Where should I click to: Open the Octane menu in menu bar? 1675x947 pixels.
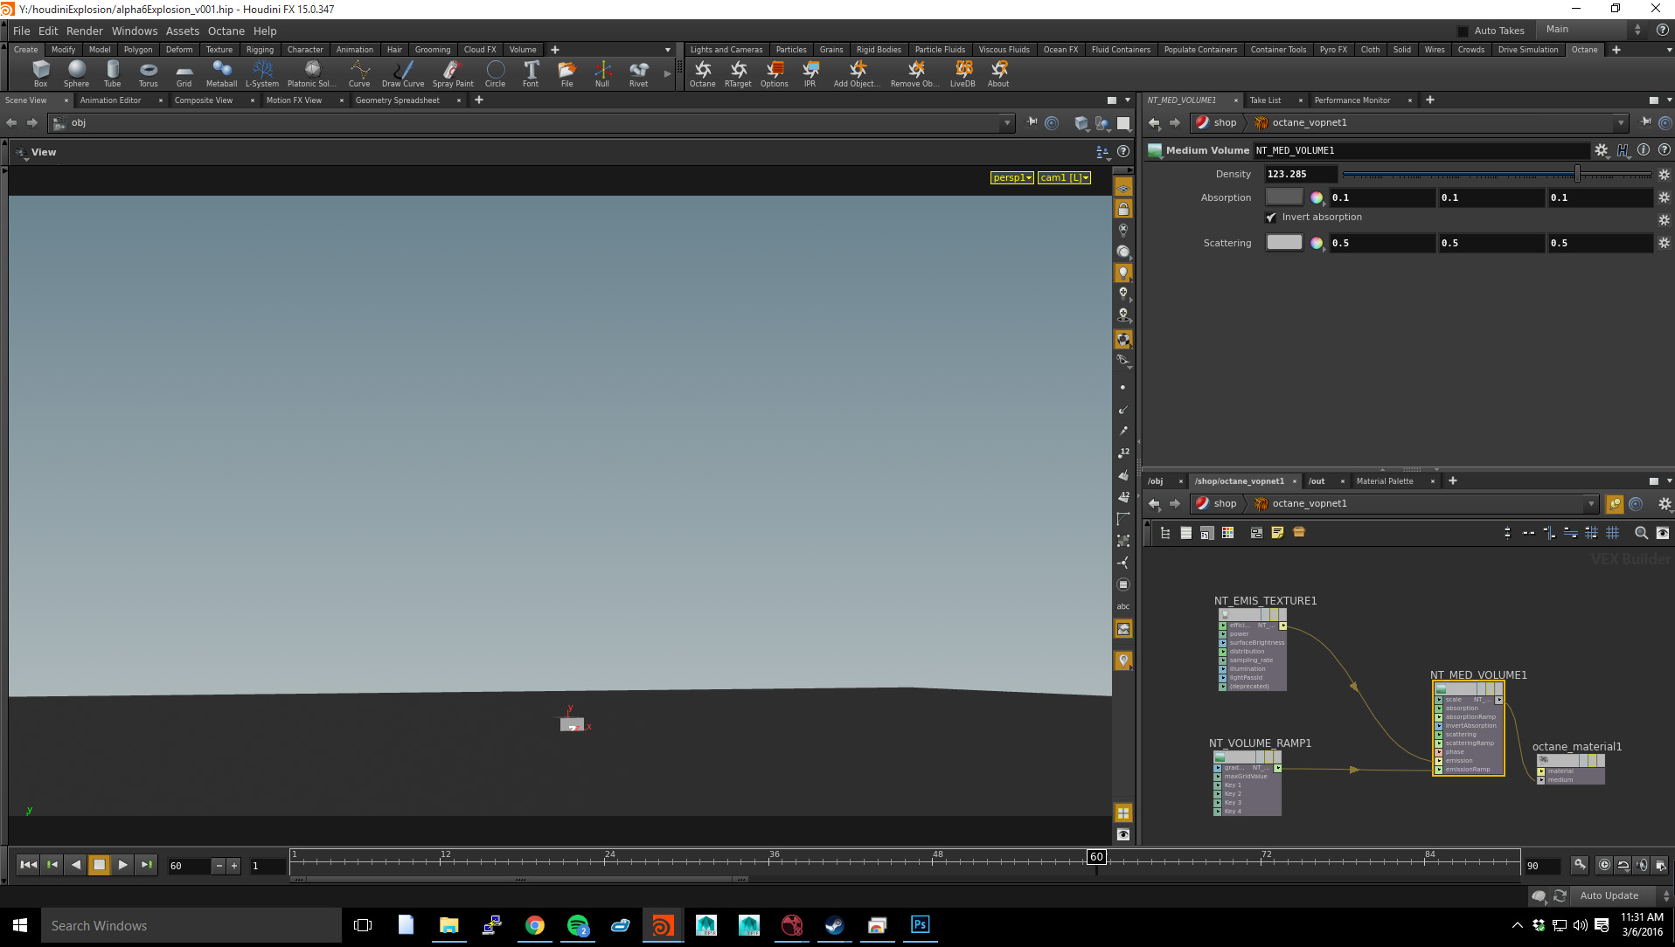226,31
